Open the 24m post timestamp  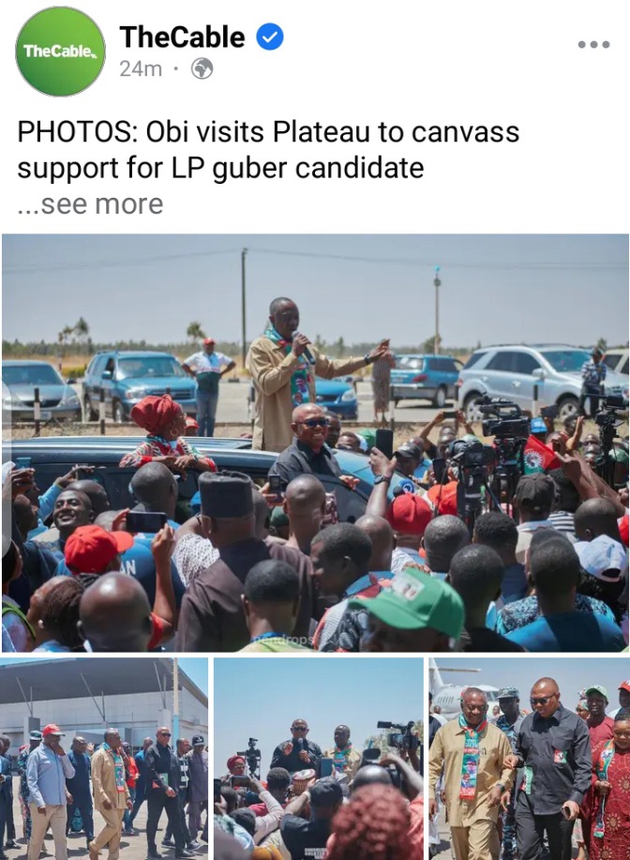(x=141, y=69)
